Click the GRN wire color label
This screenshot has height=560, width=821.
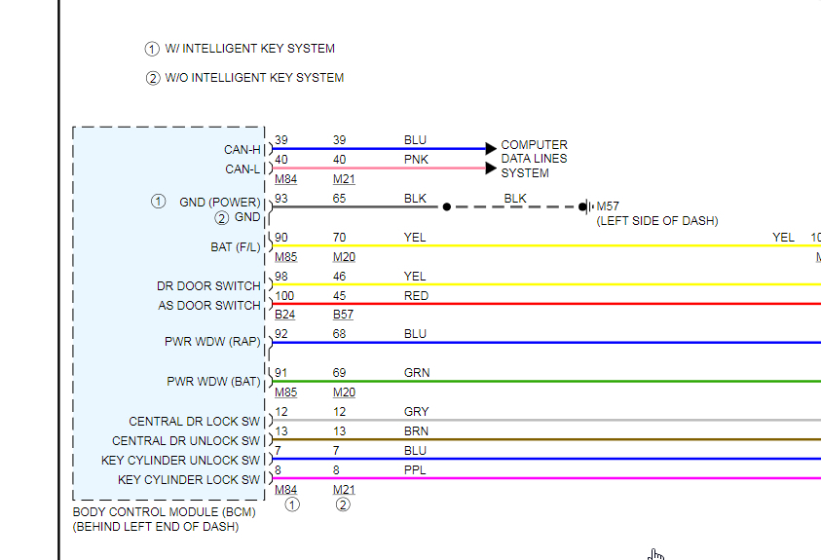point(417,373)
